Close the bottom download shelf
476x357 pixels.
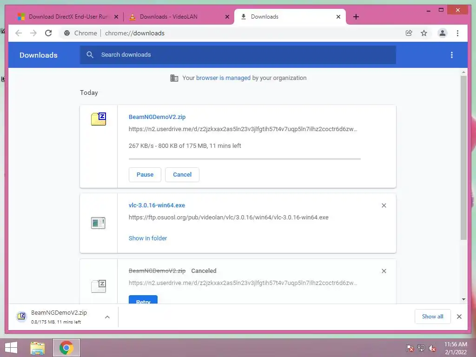click(459, 317)
